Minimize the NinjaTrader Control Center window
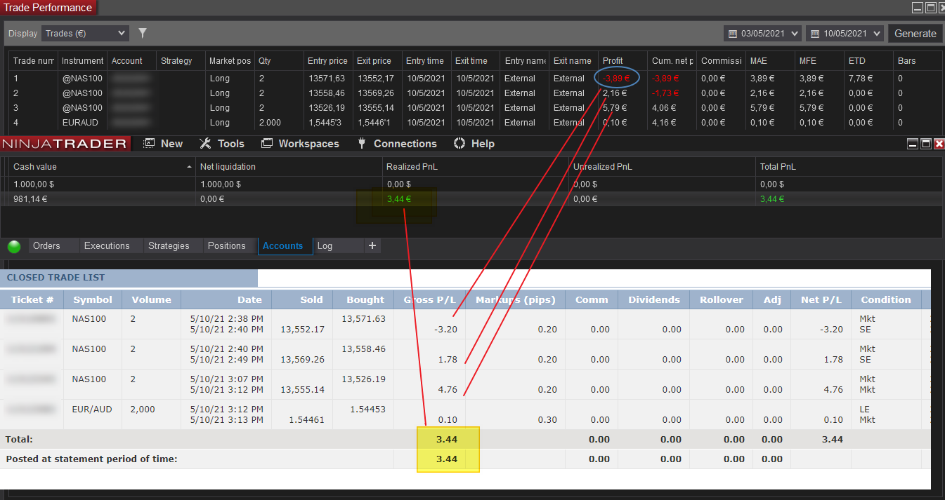Viewport: 945px width, 500px height. (913, 144)
